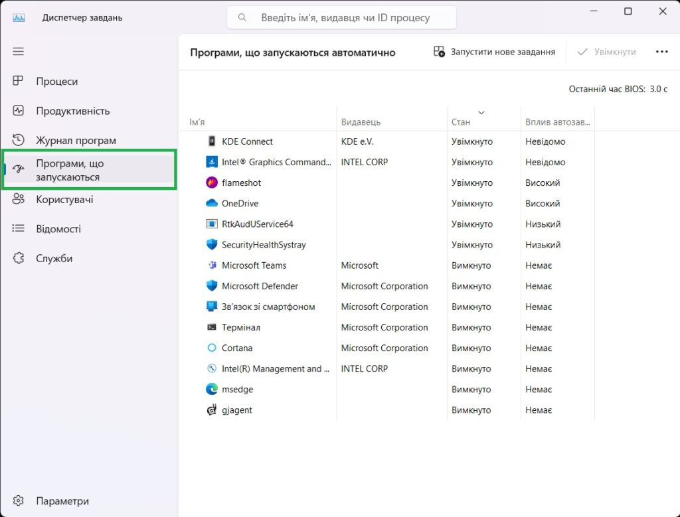Click the Термінал app icon
Image resolution: width=680 pixels, height=517 pixels.
coord(212,327)
